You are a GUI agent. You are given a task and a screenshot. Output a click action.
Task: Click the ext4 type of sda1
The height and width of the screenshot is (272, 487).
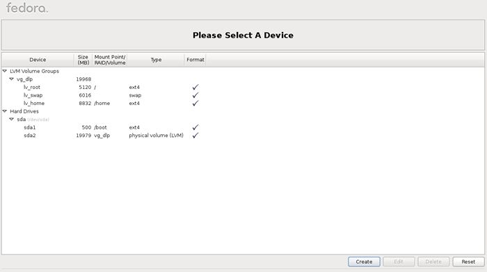(x=134, y=127)
